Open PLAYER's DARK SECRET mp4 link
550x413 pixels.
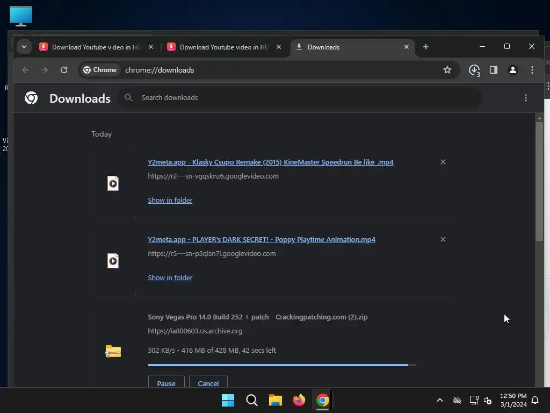pos(262,239)
